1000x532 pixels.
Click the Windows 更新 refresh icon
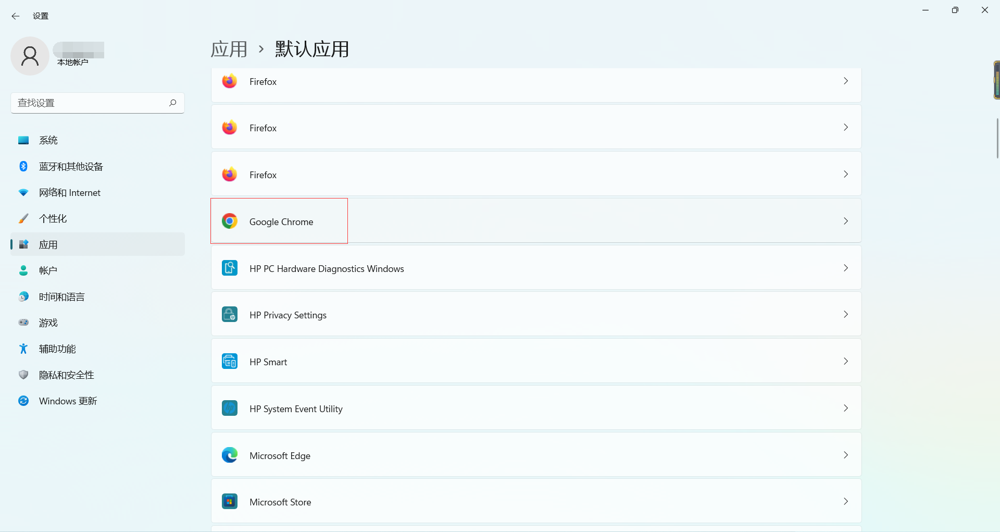pyautogui.click(x=23, y=401)
